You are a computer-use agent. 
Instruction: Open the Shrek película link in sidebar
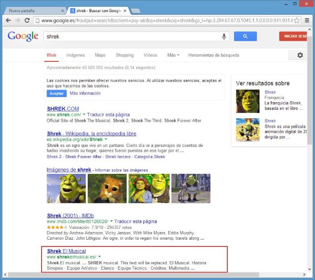click(x=270, y=121)
